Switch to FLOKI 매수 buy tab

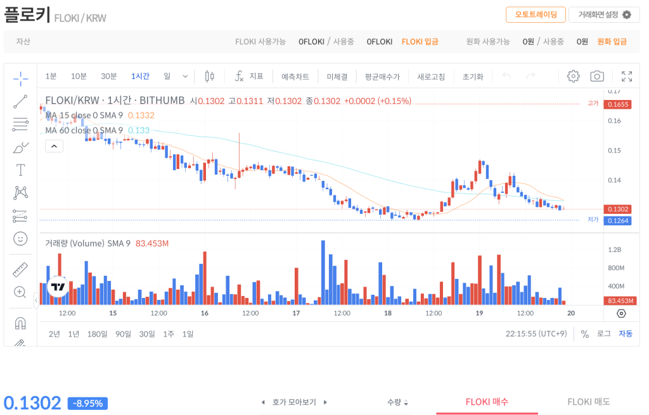coord(487,402)
